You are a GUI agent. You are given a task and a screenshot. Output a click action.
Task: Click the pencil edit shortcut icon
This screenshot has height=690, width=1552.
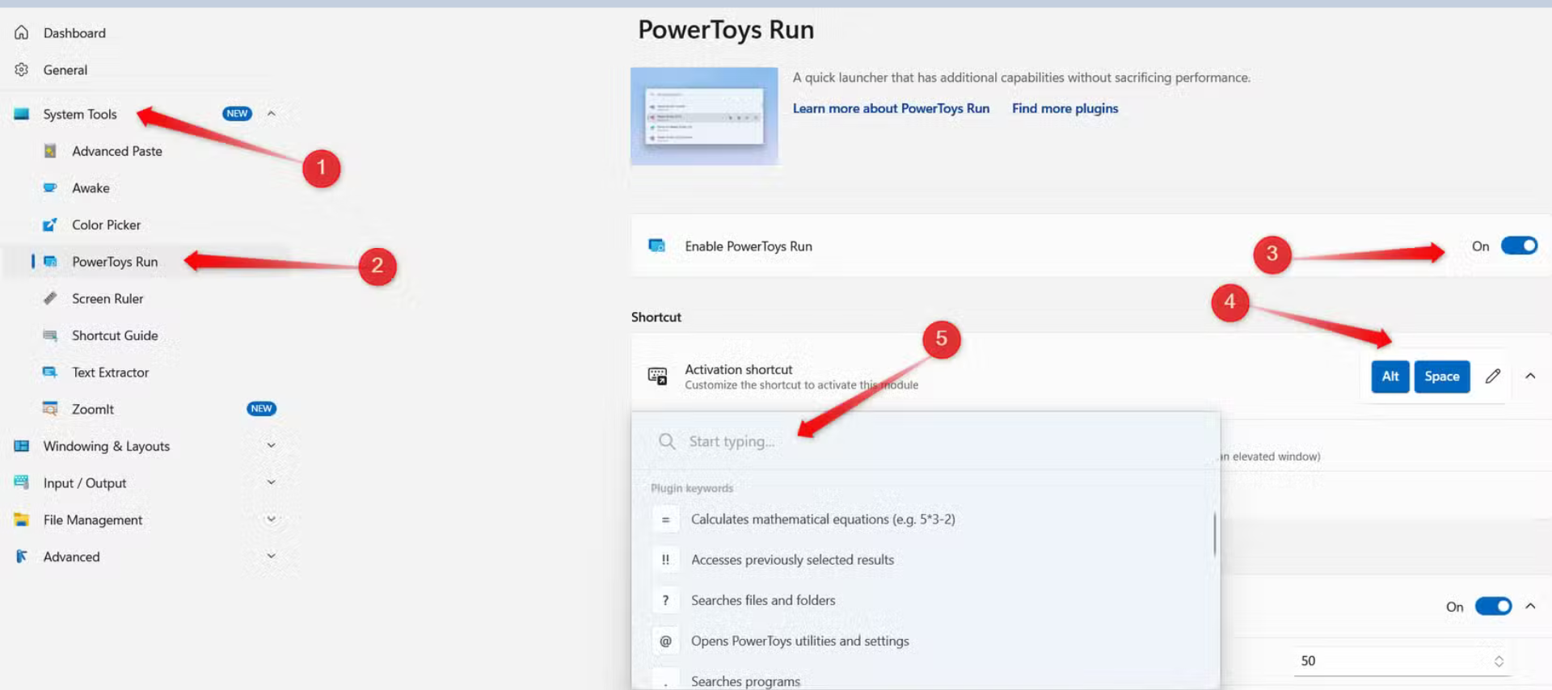tap(1492, 377)
